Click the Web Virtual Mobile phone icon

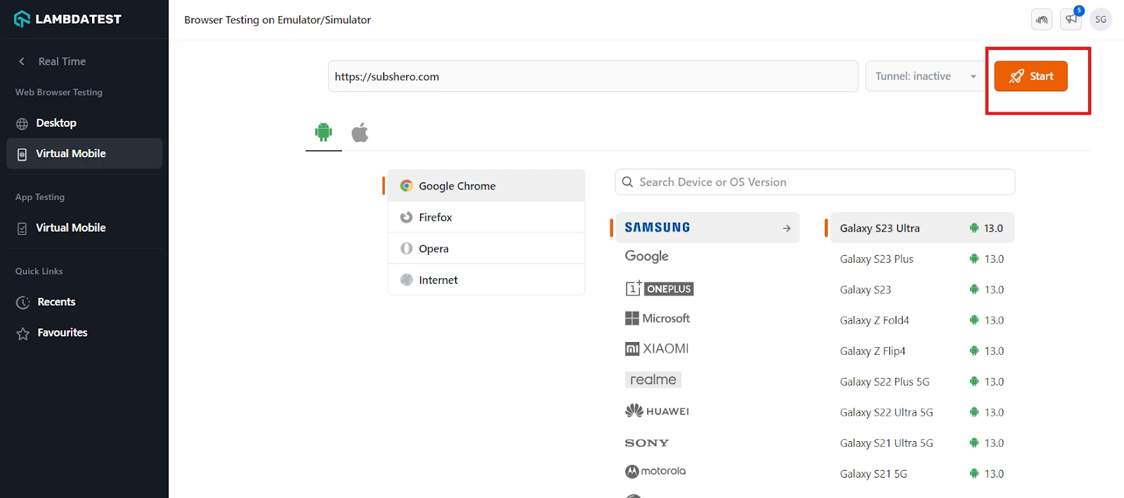tap(22, 155)
